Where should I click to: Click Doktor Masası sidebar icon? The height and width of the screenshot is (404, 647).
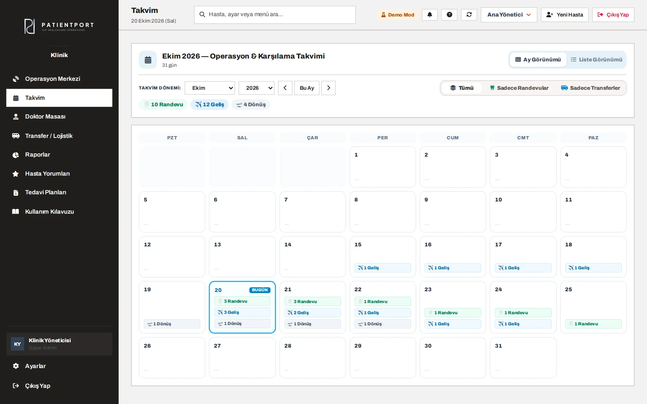coord(16,117)
